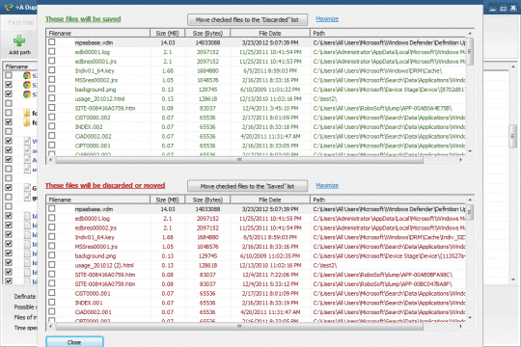
Task: Toggle the topmost checkbox in the background file list
Action: [x=9, y=75]
